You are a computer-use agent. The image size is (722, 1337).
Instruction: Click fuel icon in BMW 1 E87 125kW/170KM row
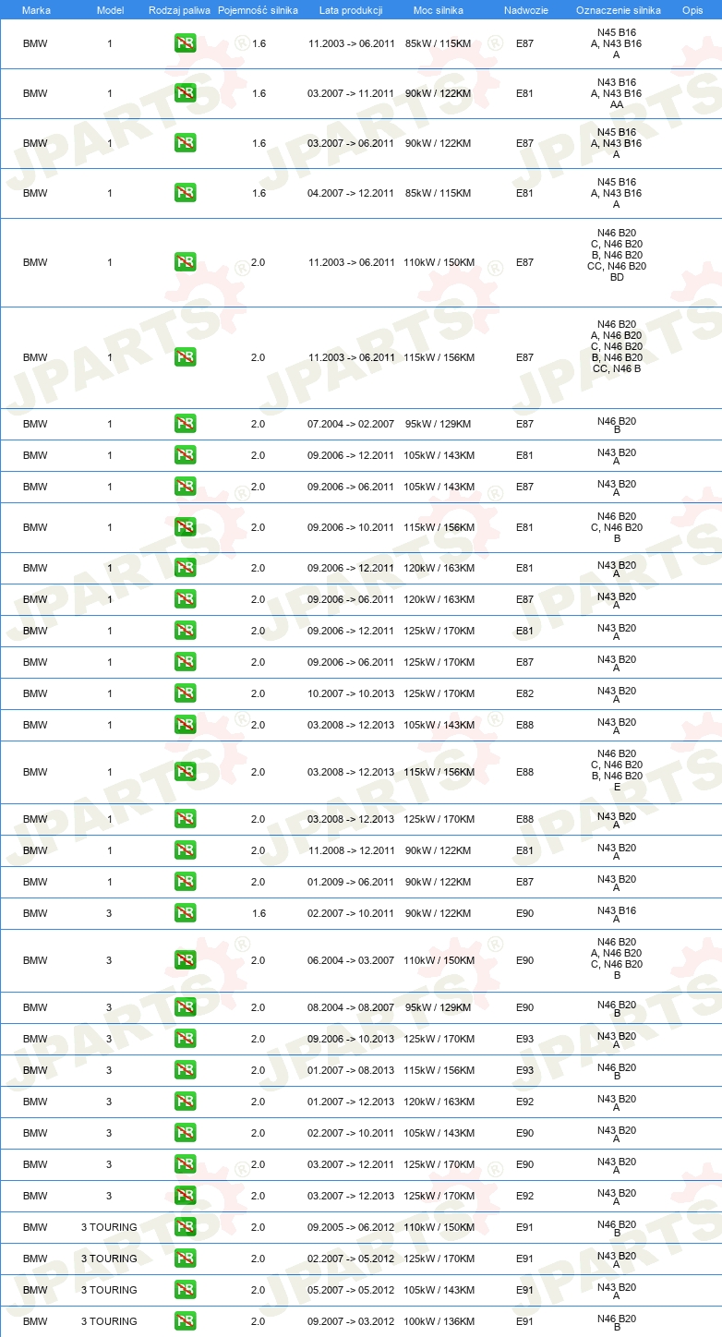point(185,662)
